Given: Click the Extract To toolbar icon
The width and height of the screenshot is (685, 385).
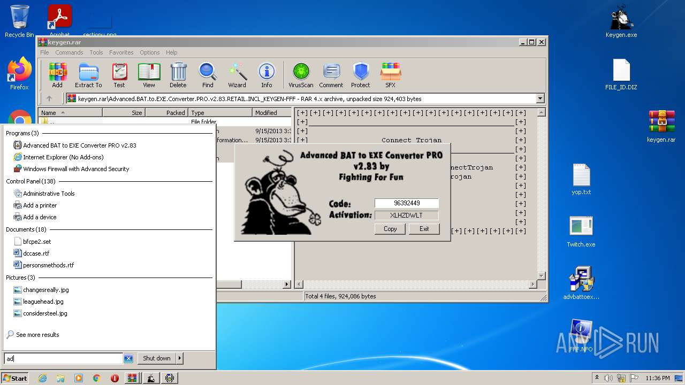Looking at the screenshot, I should tap(88, 75).
